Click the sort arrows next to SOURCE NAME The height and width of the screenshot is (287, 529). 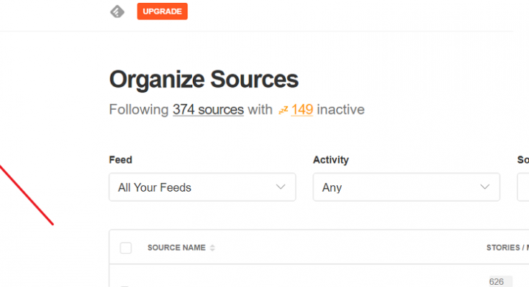[212, 248]
